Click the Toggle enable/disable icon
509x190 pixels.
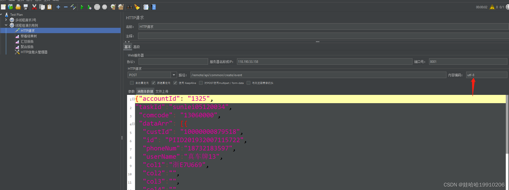(73, 7)
